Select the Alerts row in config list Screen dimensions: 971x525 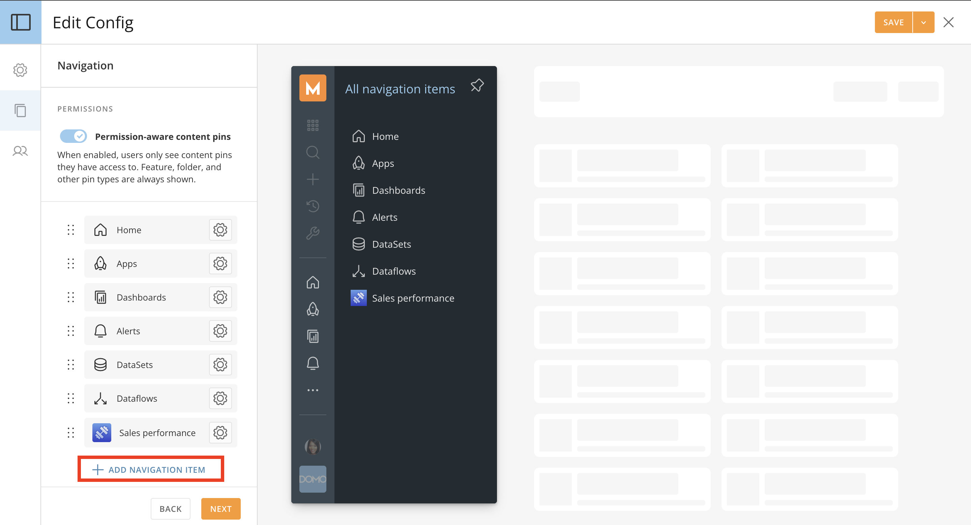160,331
